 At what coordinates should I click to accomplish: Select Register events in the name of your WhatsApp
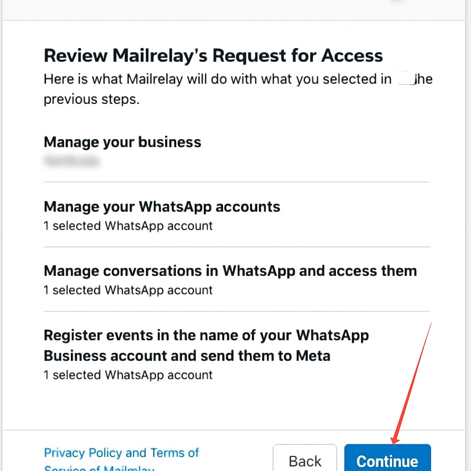click(206, 336)
